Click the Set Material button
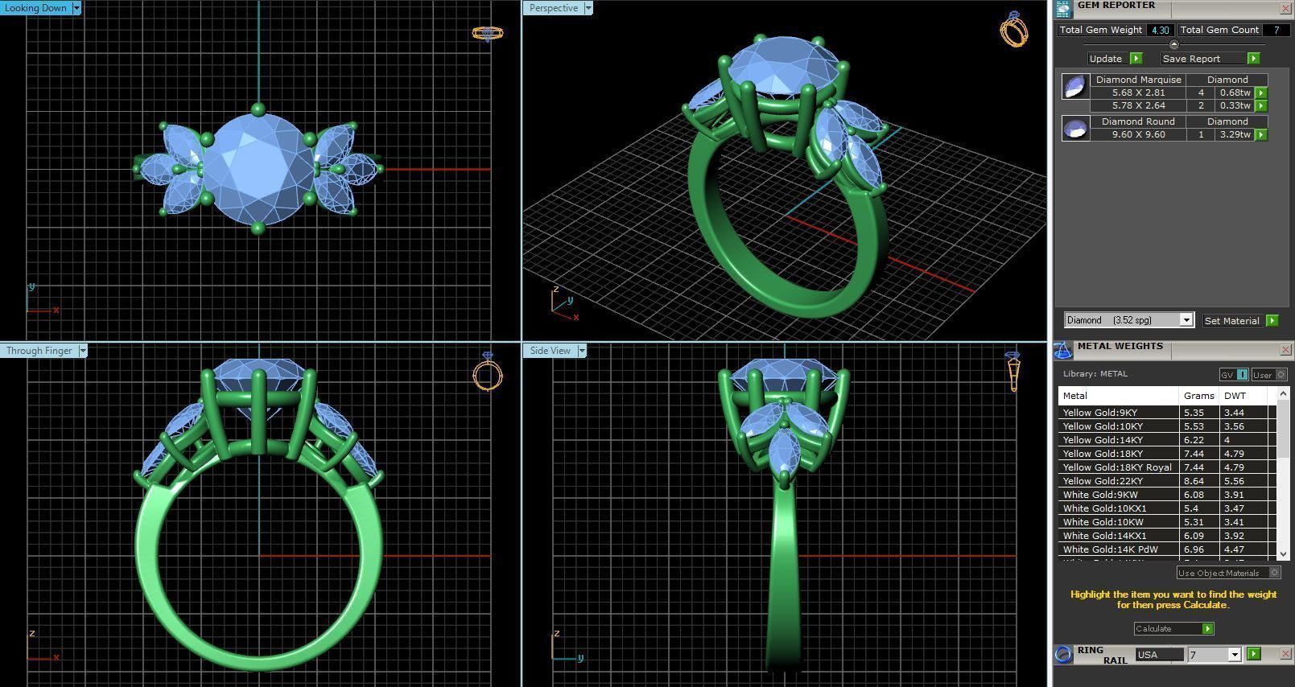Viewport: 1295px width, 687px height. [1232, 320]
